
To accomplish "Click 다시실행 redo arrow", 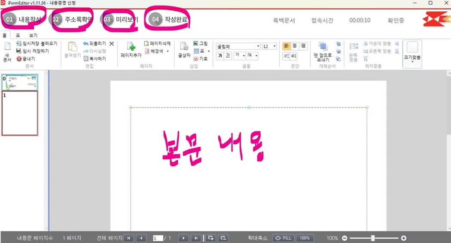I will [86, 51].
